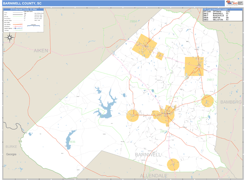
Task: Click the 2016 Barnwell County, SC Map header
Action: (23, 9)
